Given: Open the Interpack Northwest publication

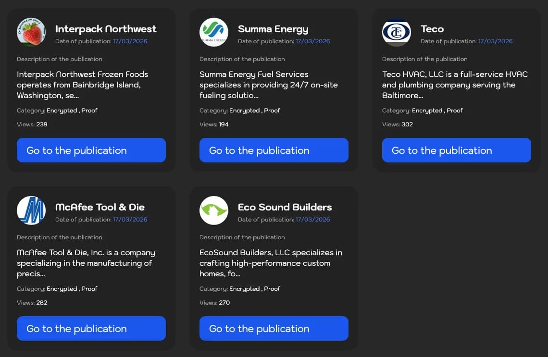Looking at the screenshot, I should click(91, 150).
